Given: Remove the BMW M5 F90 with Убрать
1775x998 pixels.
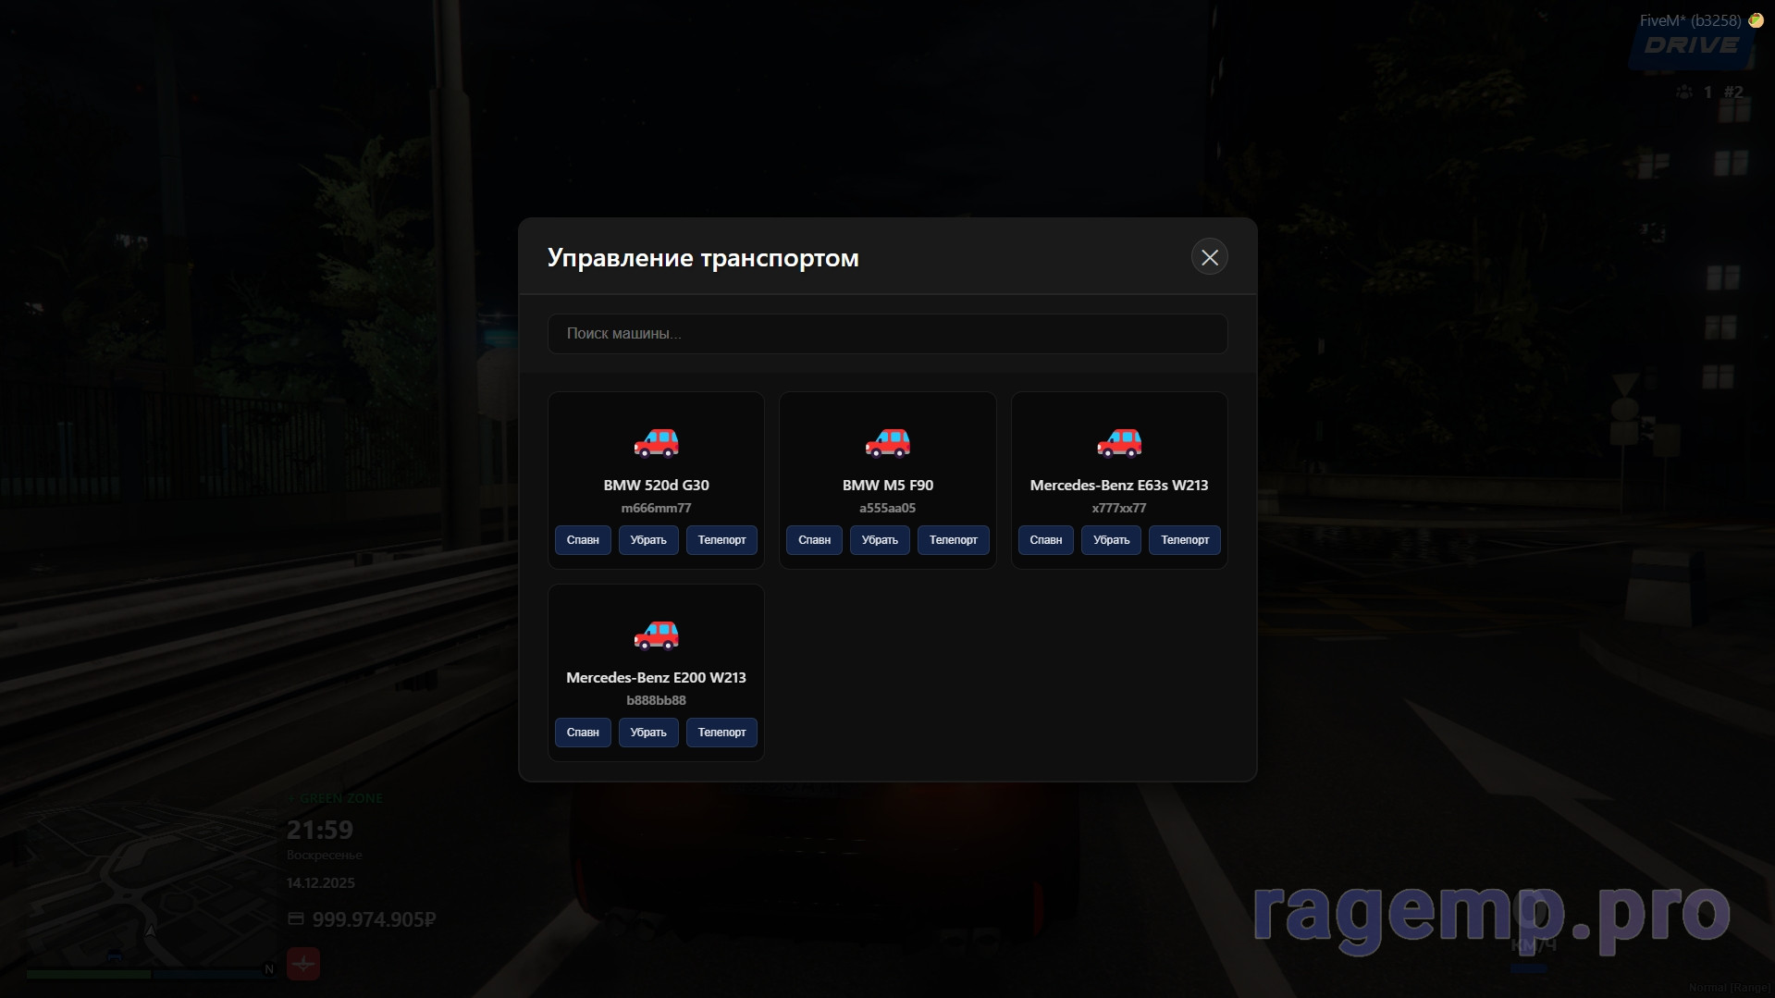Looking at the screenshot, I should (880, 540).
